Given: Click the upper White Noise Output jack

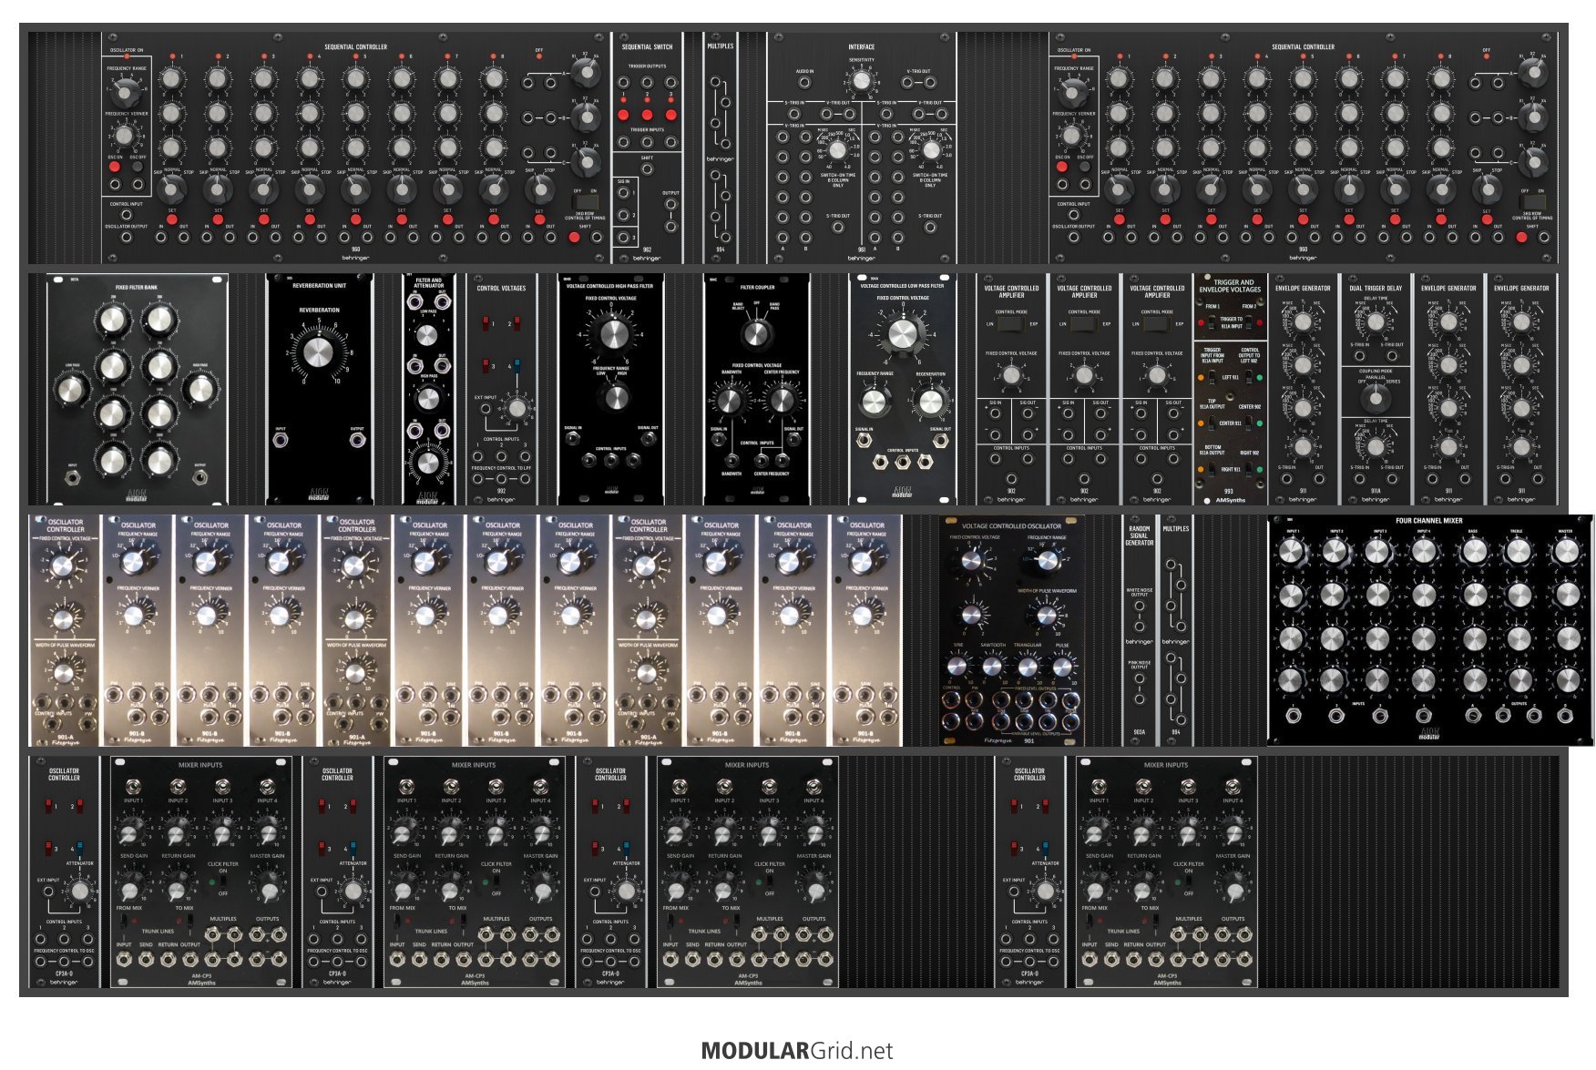Looking at the screenshot, I should click(x=1139, y=606).
